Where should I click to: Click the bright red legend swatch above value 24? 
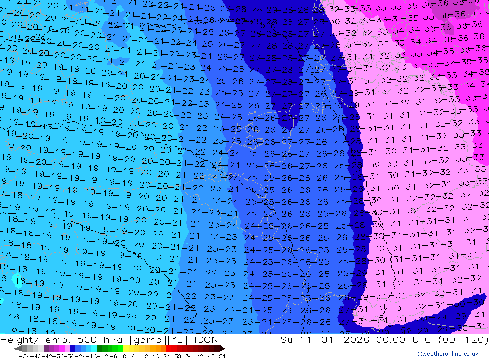tap(169, 349)
